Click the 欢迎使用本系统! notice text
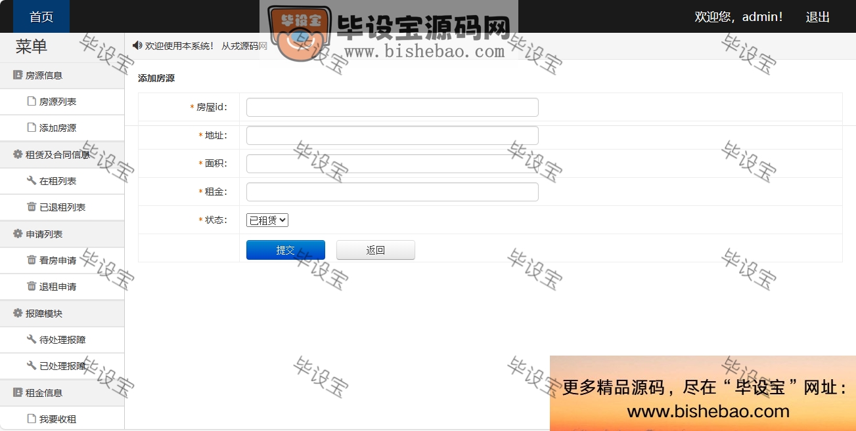Viewport: 856px width, 431px height. 180,46
